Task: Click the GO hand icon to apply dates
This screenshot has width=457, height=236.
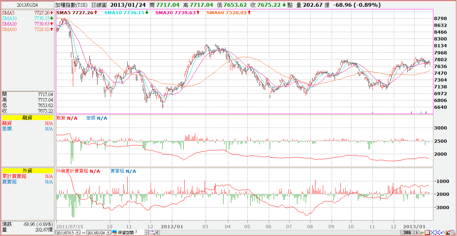Action: point(114,232)
